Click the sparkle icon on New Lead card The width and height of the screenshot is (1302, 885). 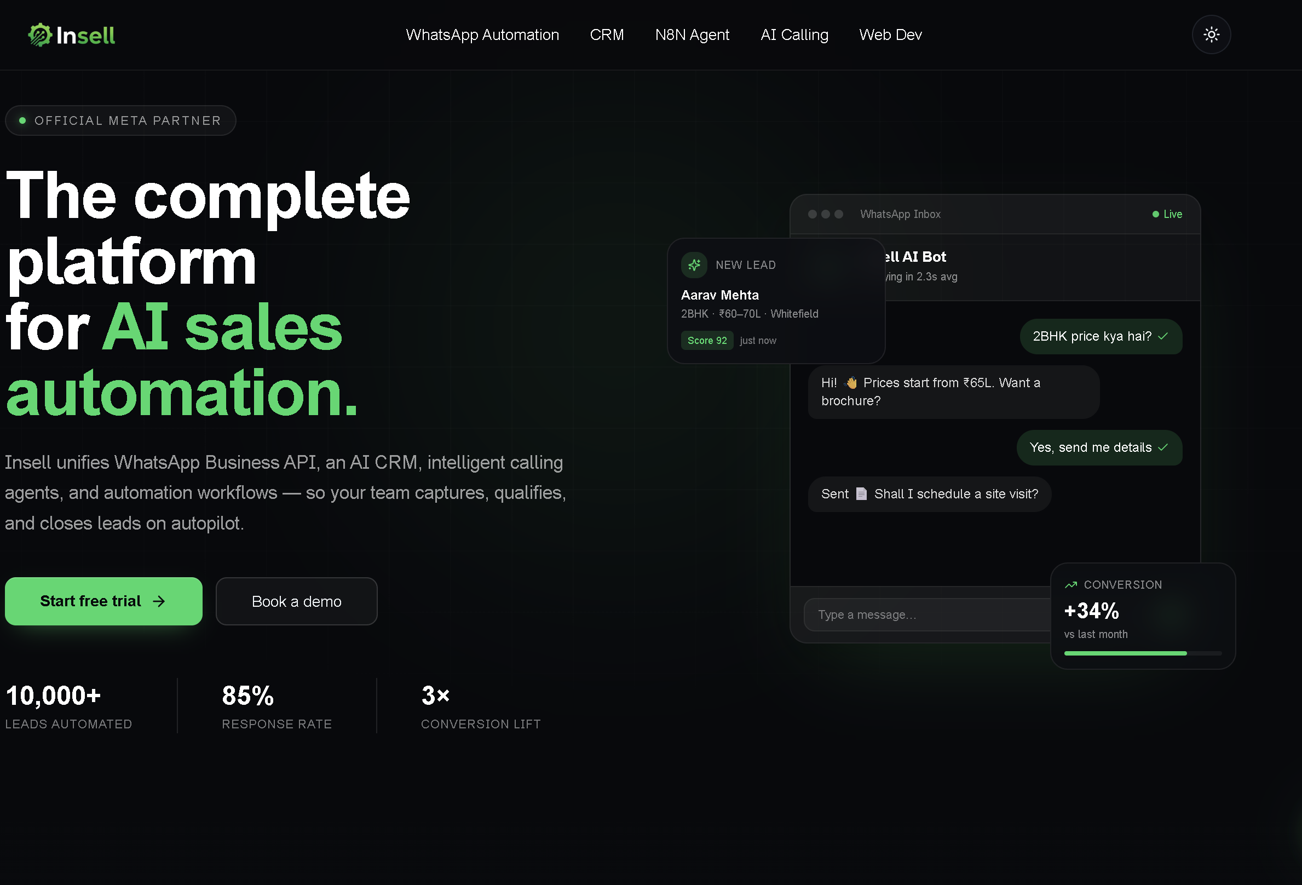coord(694,265)
